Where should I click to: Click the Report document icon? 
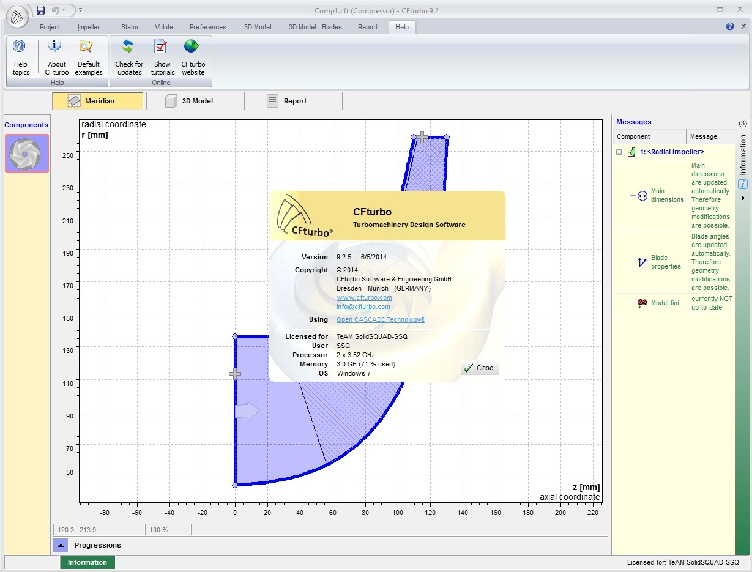pos(273,101)
